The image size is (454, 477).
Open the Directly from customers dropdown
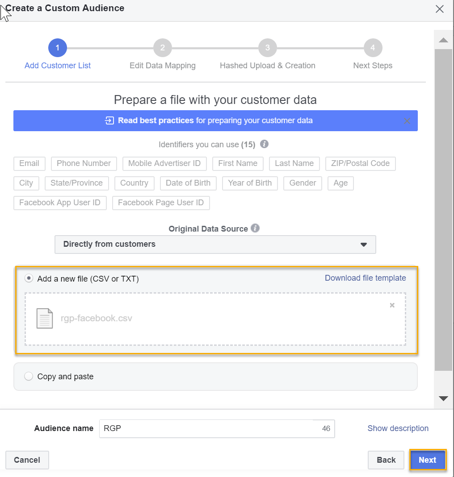[x=215, y=244]
